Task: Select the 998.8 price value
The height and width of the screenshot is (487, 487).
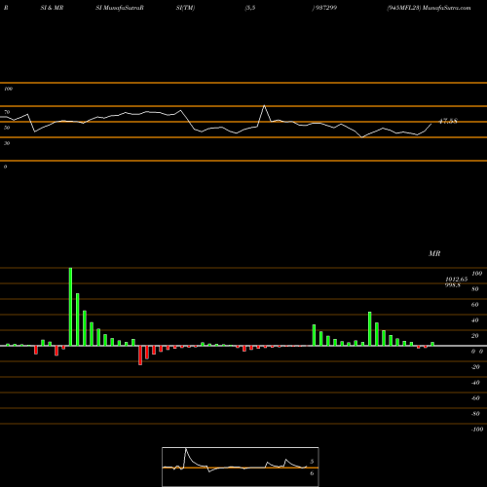Action: (453, 284)
